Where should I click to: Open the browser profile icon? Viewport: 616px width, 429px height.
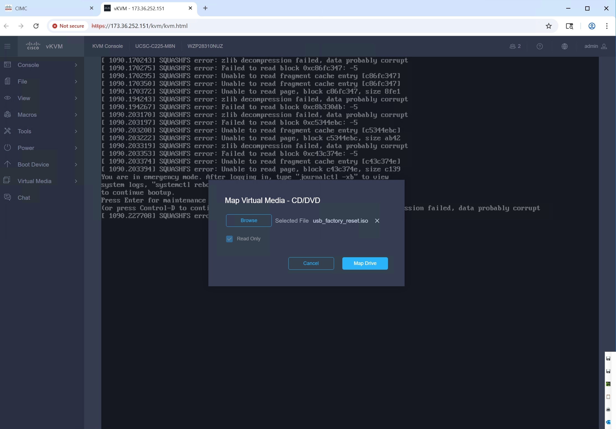(592, 26)
